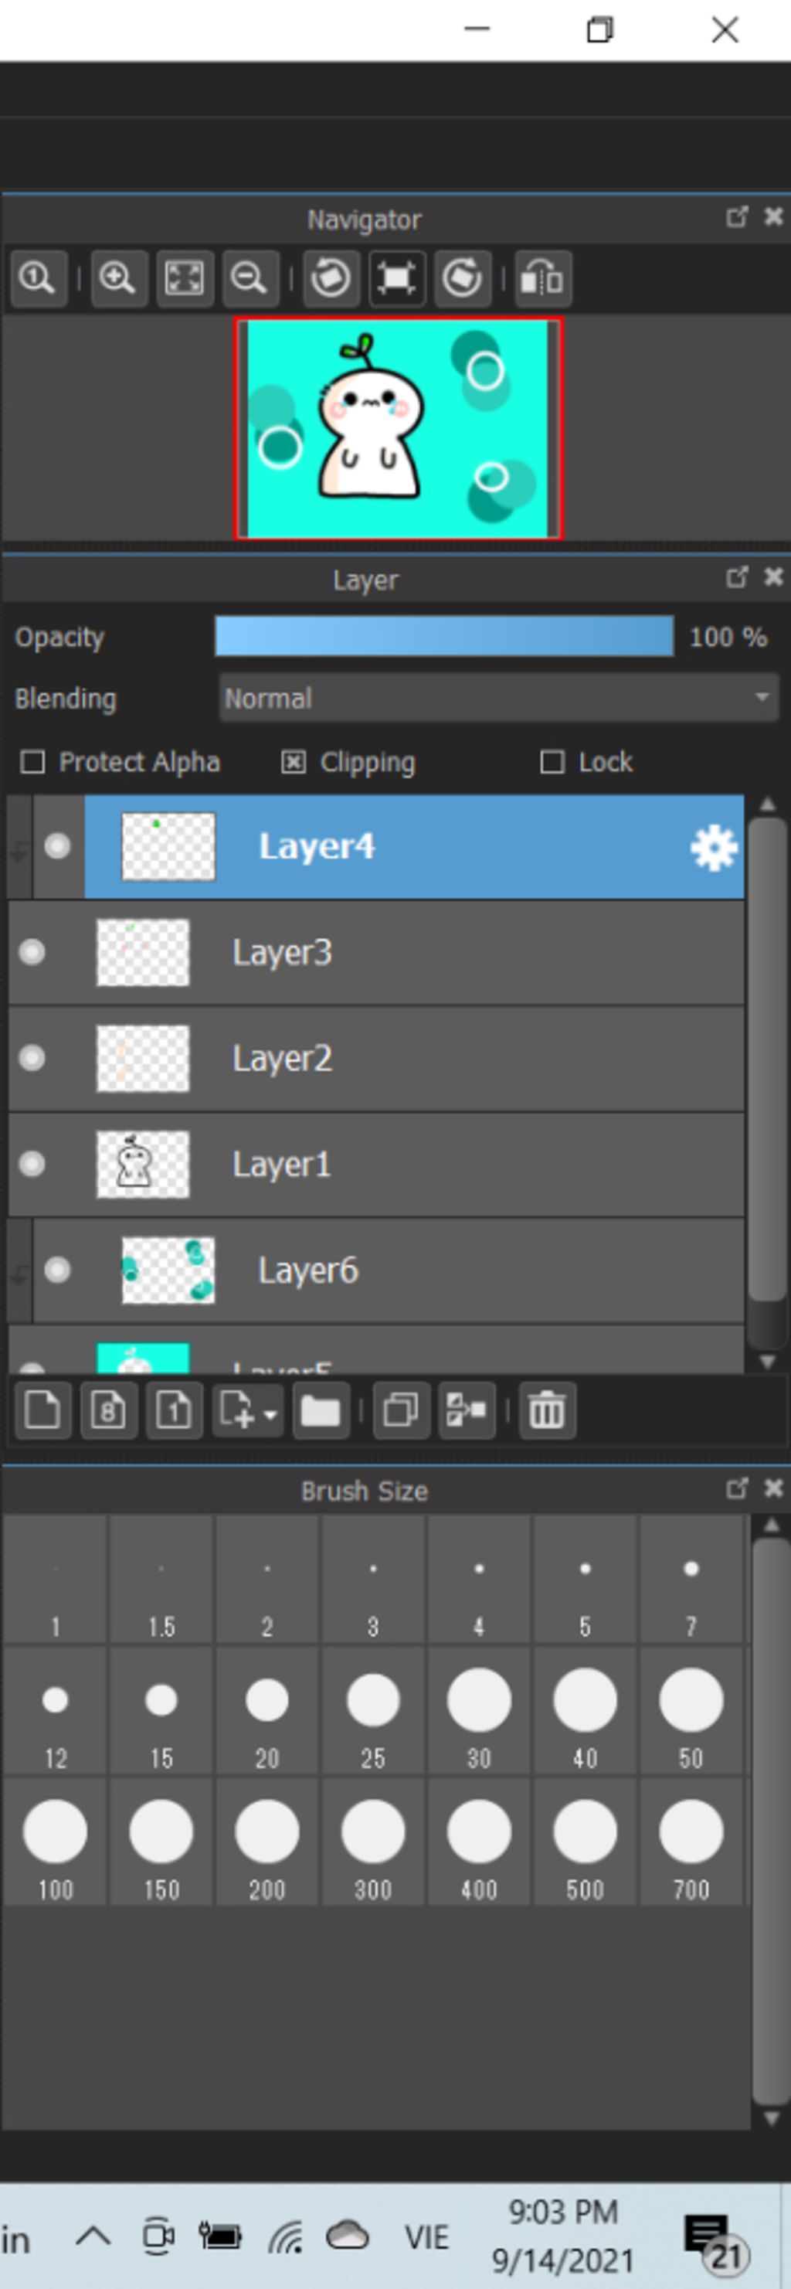Show hidden system tray icons

coord(93,2236)
